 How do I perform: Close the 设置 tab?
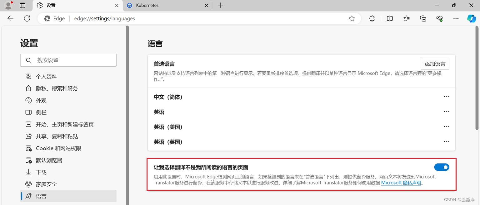click(117, 5)
